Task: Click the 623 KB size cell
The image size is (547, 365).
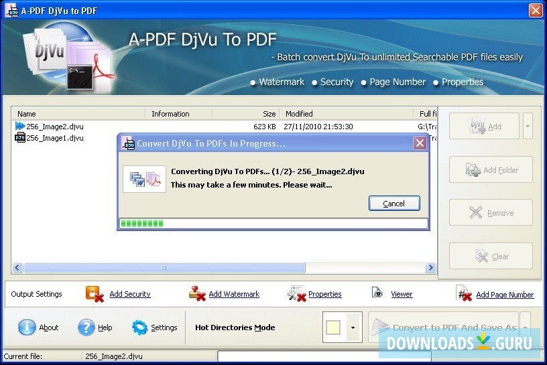Action: pos(264,126)
